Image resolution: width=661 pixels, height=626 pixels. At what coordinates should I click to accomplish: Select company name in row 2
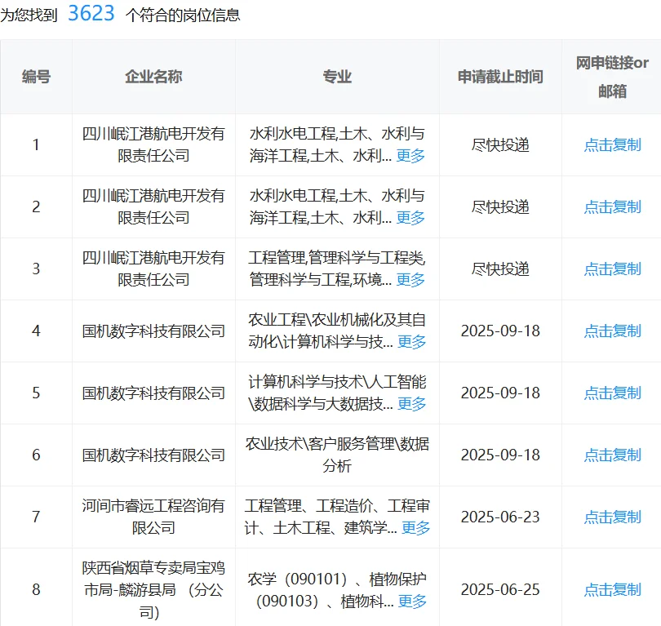point(153,206)
